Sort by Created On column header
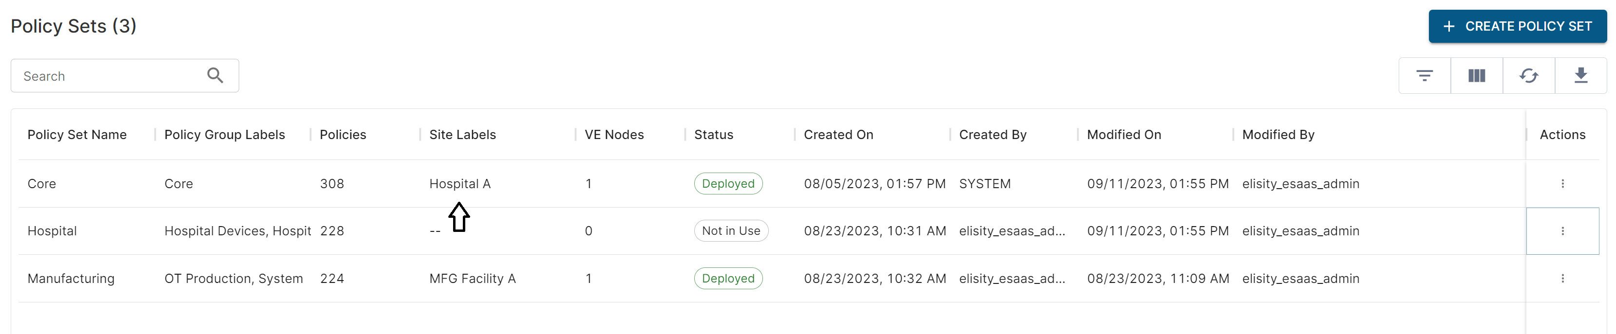The height and width of the screenshot is (334, 1616). tap(838, 135)
